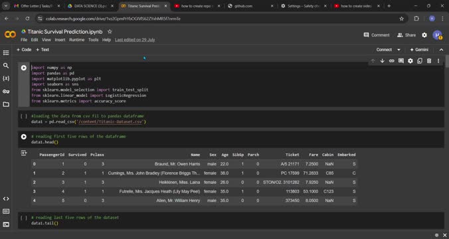Open the Table of contents sidebar icon

point(6,52)
